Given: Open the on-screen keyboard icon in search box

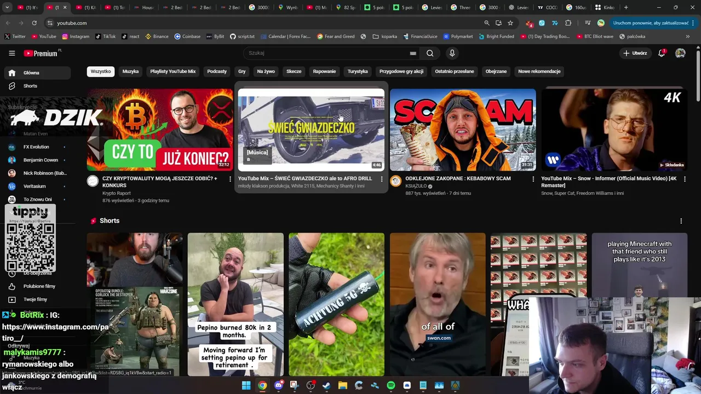Looking at the screenshot, I should point(413,53).
